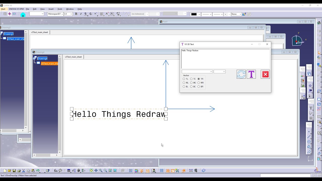Select the TL anchor radio button

pos(184,79)
